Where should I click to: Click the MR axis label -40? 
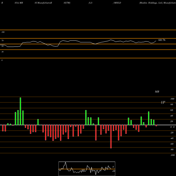pyautogui.click(x=172, y=138)
